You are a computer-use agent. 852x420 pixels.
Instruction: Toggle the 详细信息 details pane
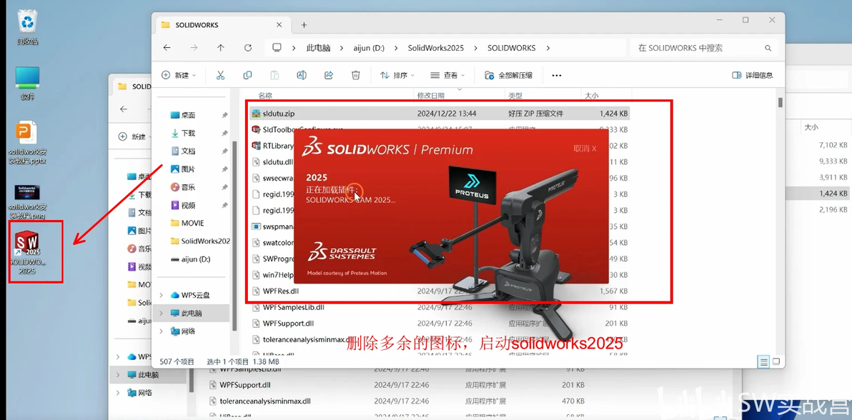point(752,76)
